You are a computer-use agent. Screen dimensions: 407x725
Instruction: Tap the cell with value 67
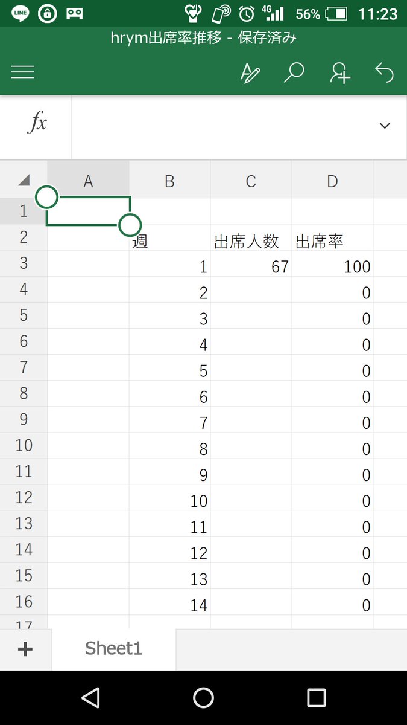pyautogui.click(x=251, y=263)
